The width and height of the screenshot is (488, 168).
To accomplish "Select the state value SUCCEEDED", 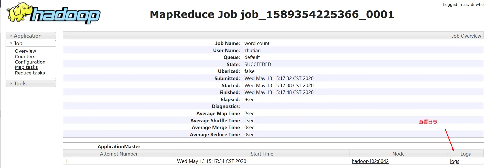I will 258,64.
